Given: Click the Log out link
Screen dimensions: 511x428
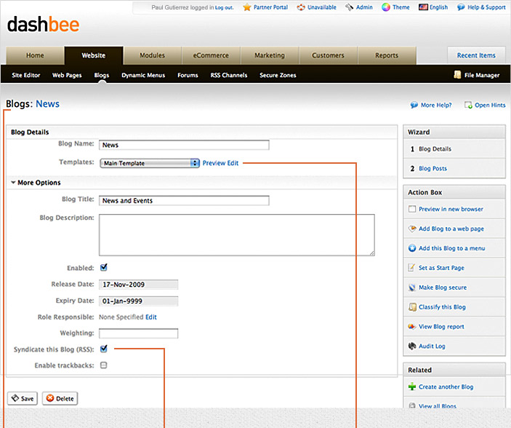Looking at the screenshot, I should click(x=224, y=7).
